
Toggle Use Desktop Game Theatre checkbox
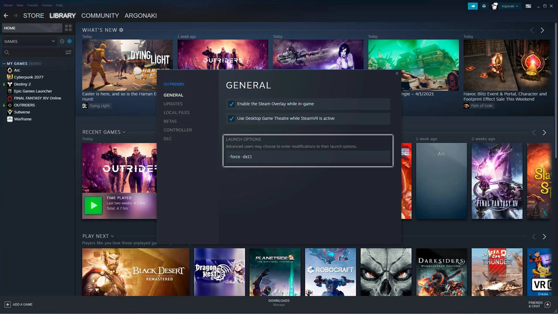click(x=231, y=118)
